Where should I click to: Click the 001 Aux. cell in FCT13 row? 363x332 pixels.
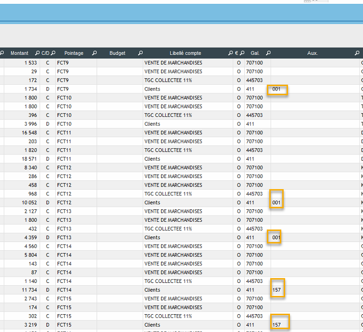[x=276, y=238]
